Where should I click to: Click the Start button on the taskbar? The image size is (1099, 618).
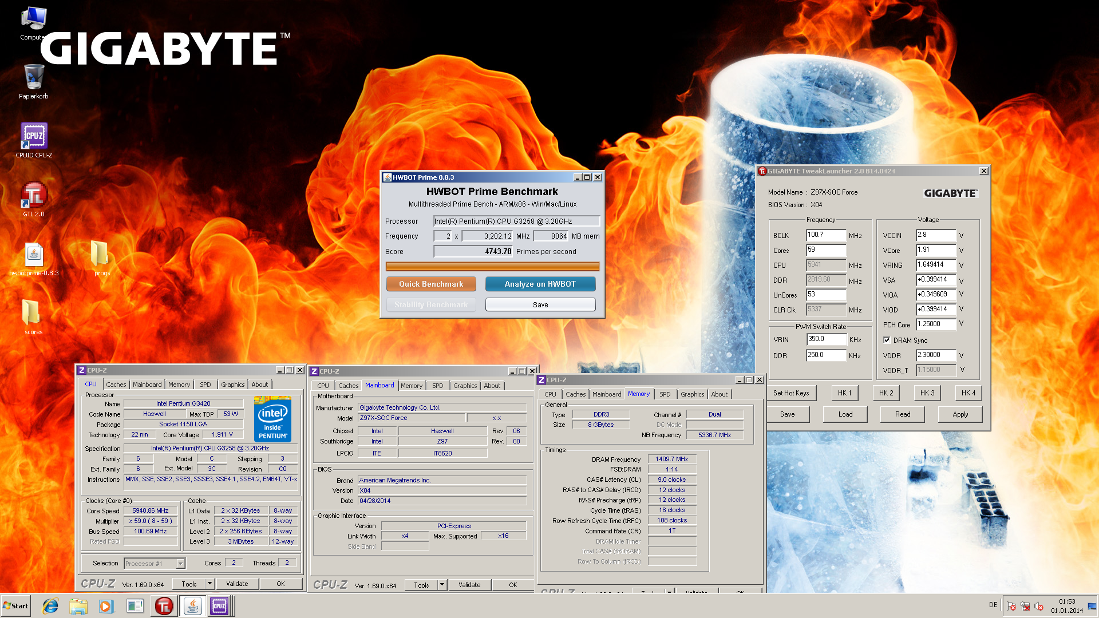coord(16,606)
